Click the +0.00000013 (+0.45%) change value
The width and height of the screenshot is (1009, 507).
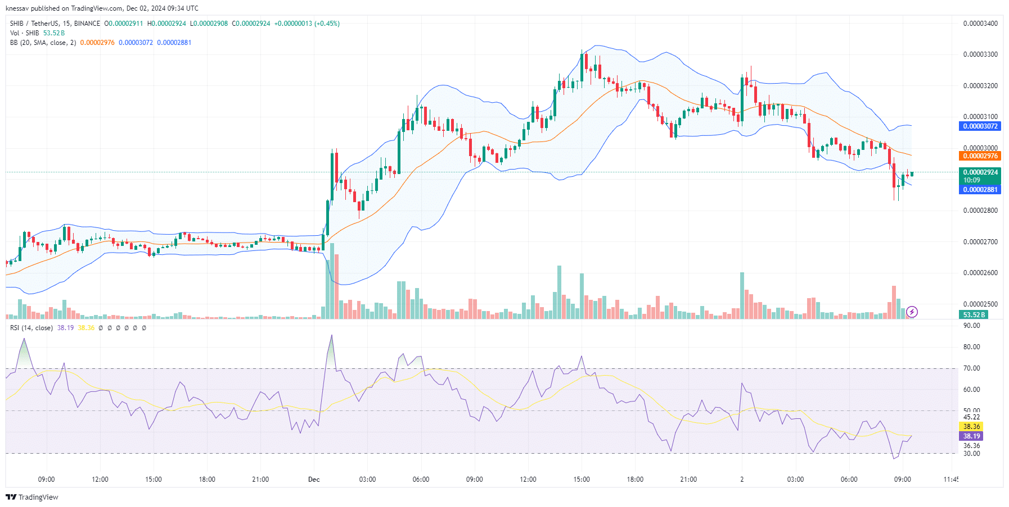click(307, 24)
